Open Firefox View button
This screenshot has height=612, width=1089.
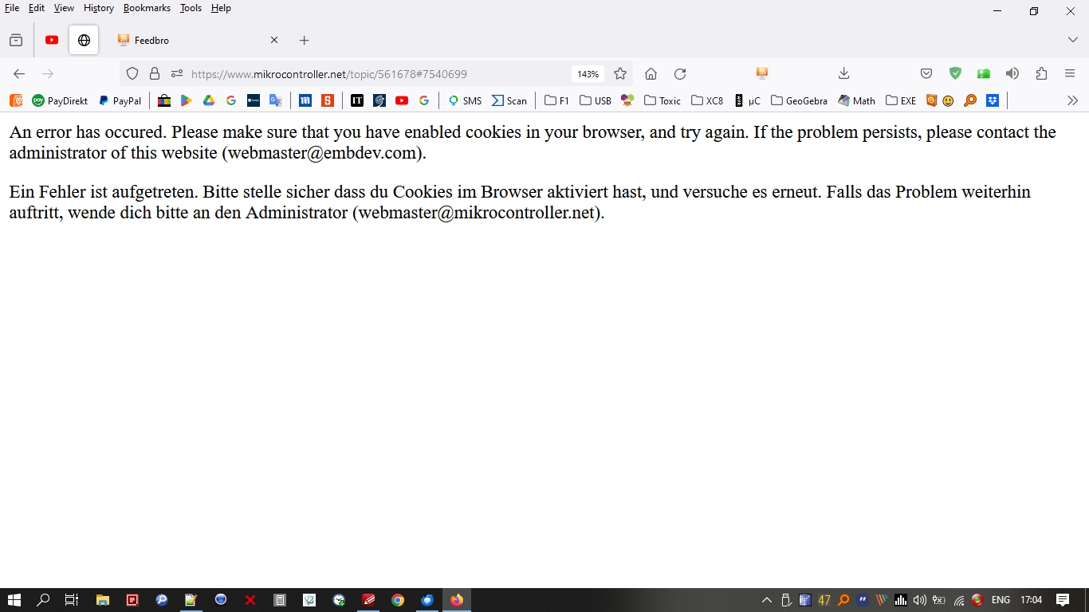point(16,40)
